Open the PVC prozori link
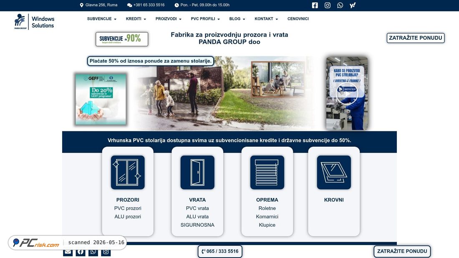The image size is (459, 258). (x=128, y=208)
